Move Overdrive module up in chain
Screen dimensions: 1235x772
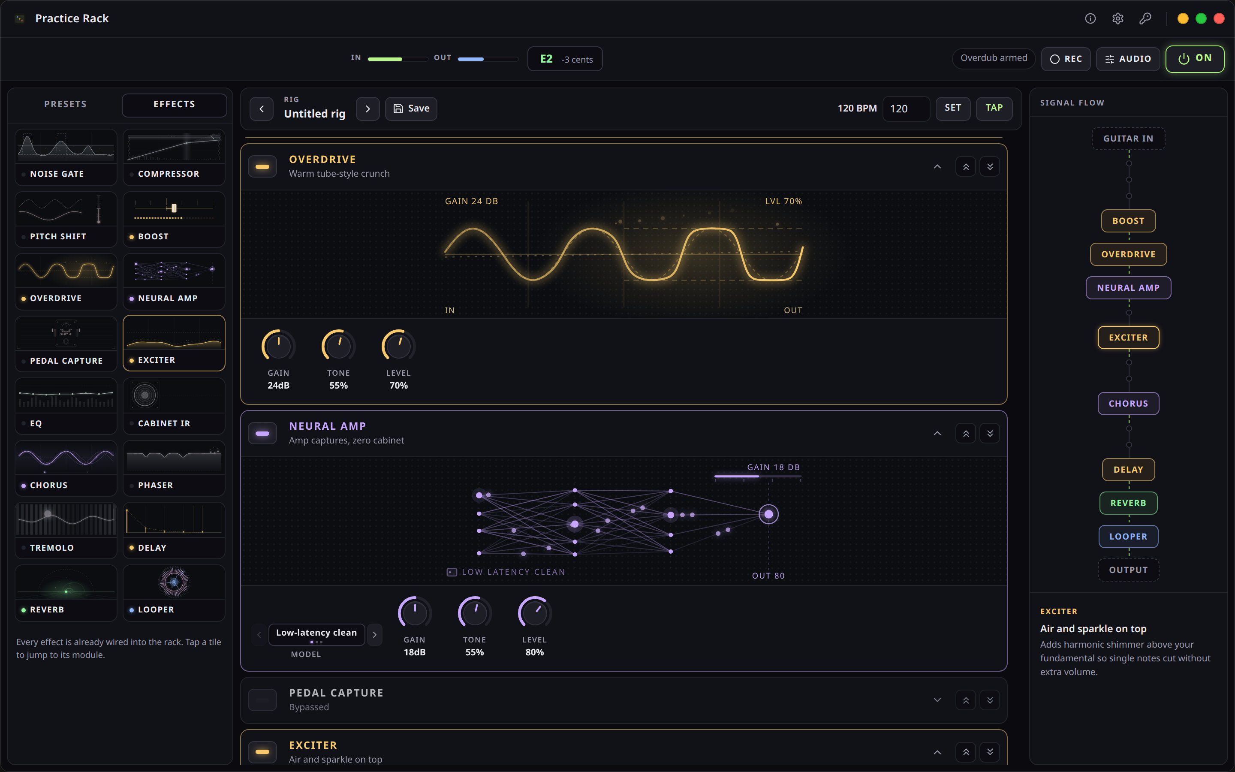point(966,167)
